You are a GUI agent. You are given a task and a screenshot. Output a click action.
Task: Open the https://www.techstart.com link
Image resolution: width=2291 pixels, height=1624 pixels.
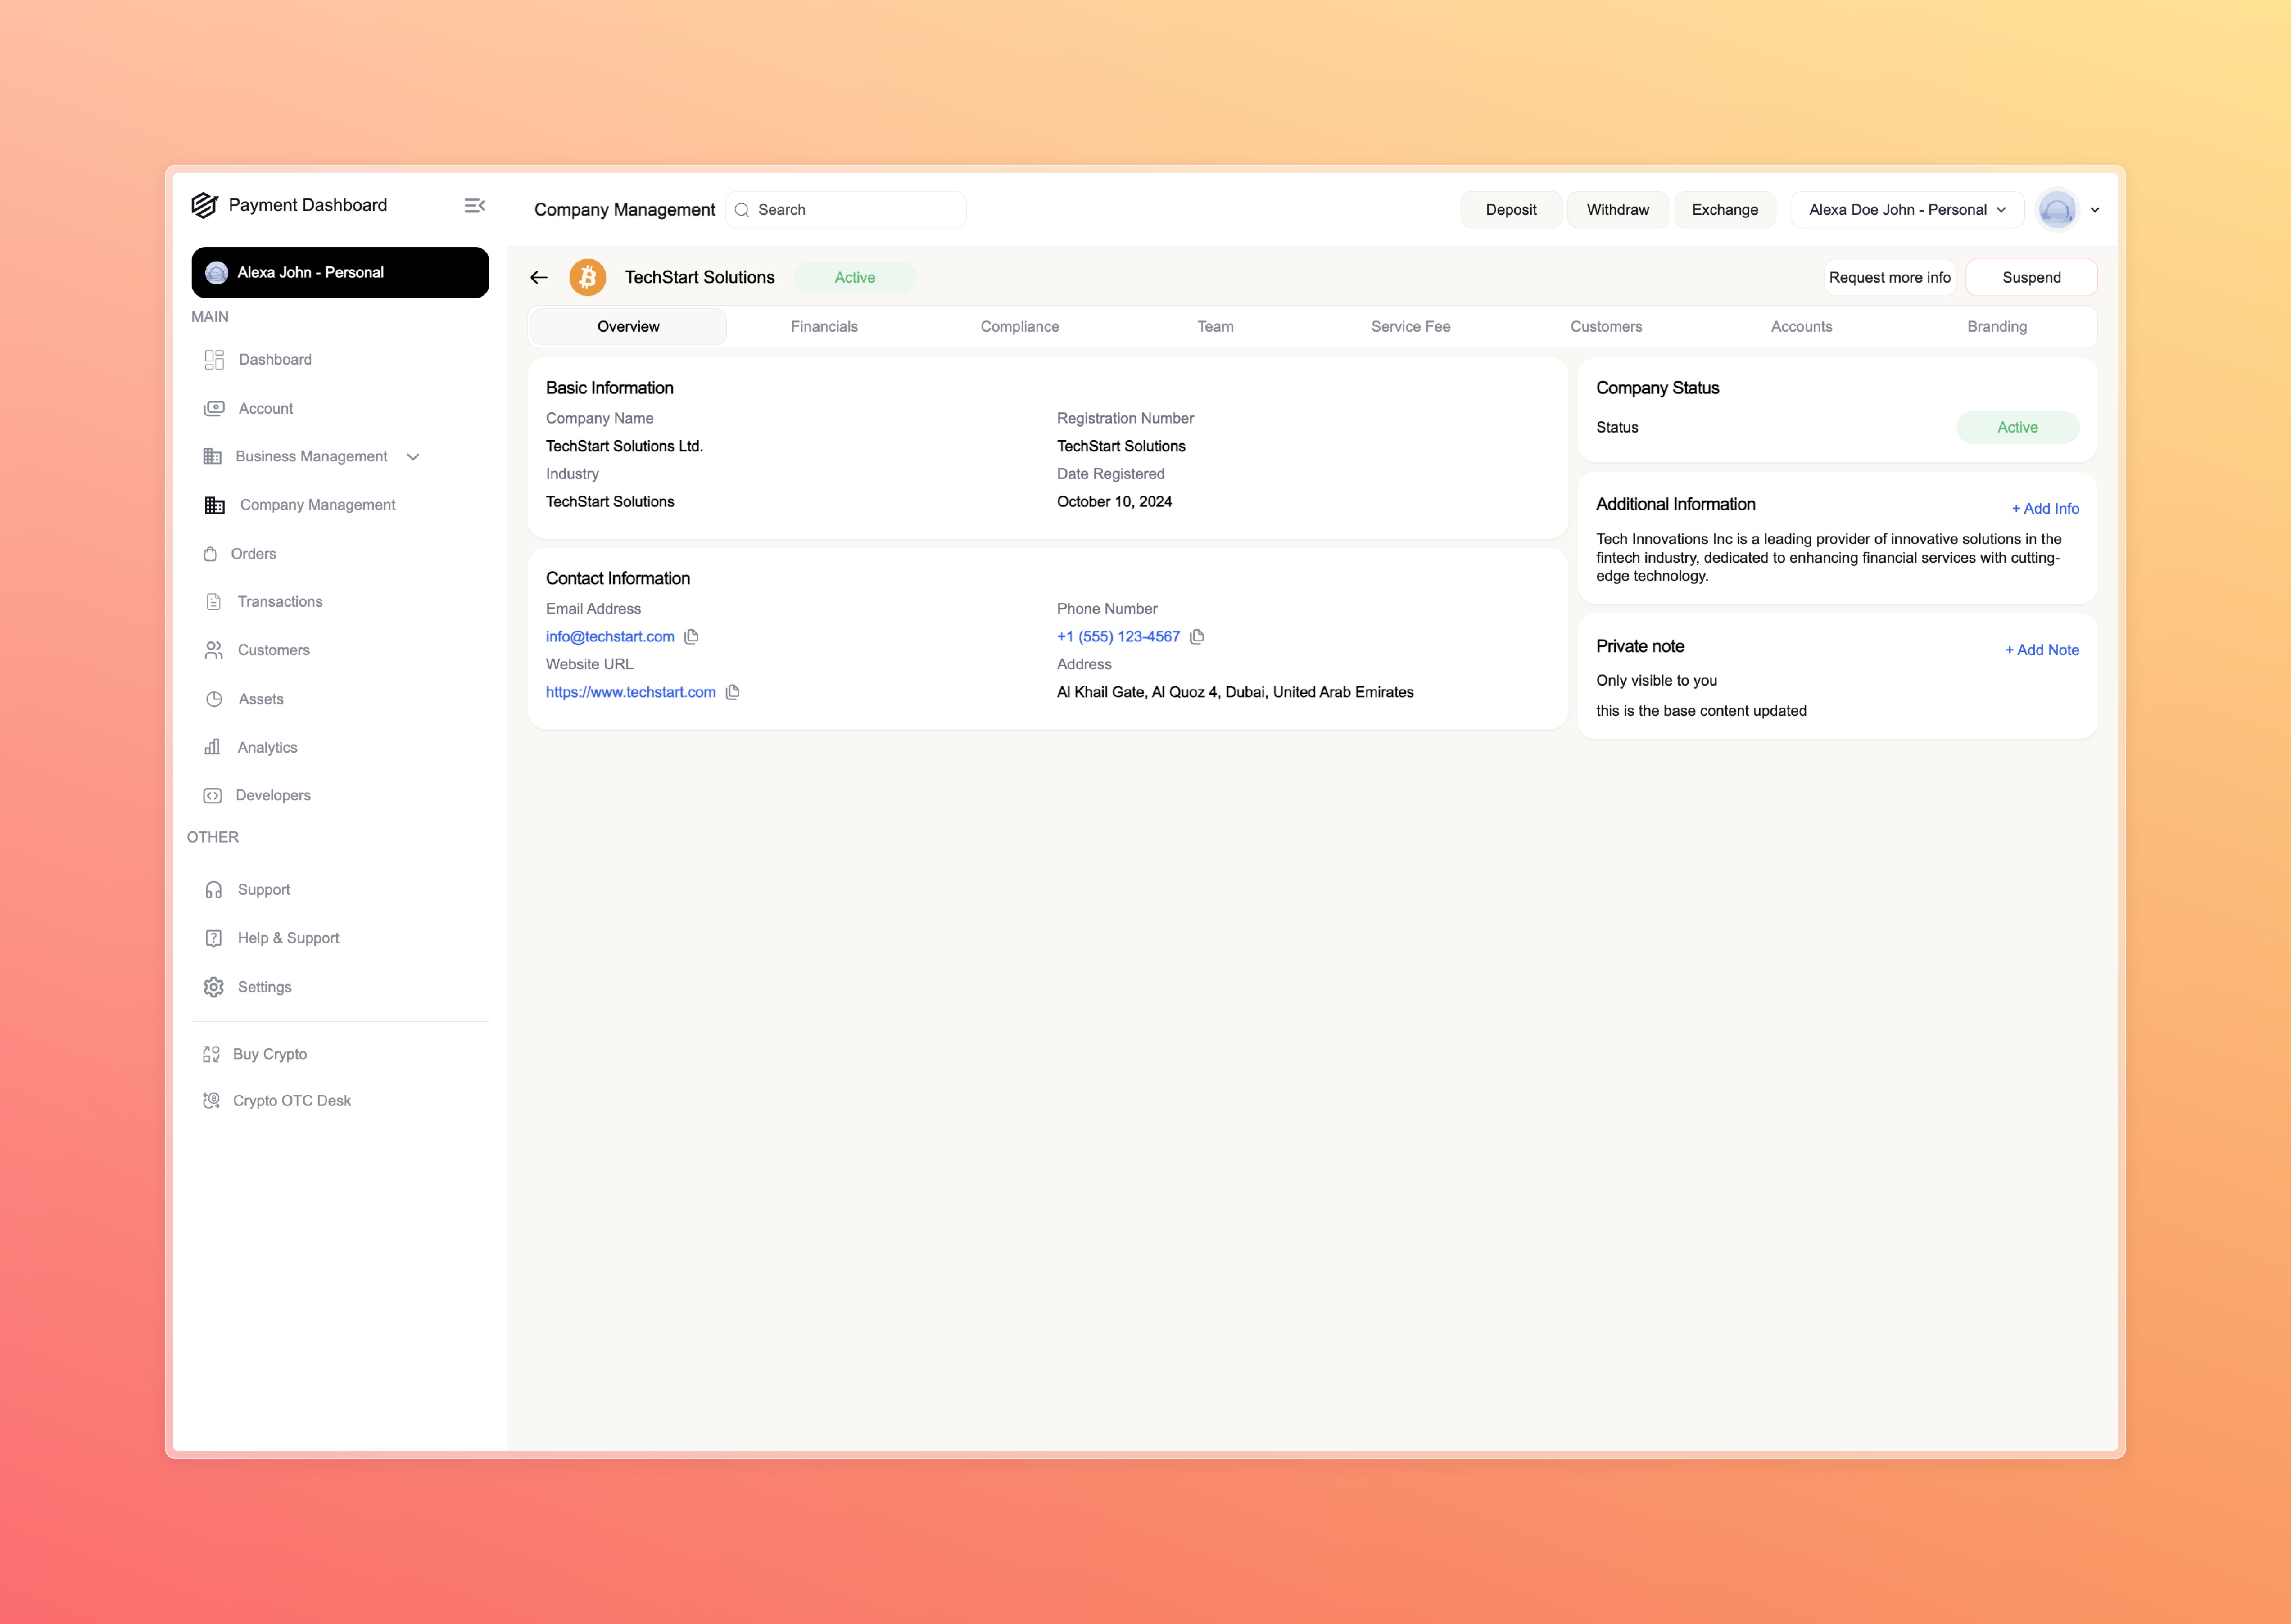[630, 692]
